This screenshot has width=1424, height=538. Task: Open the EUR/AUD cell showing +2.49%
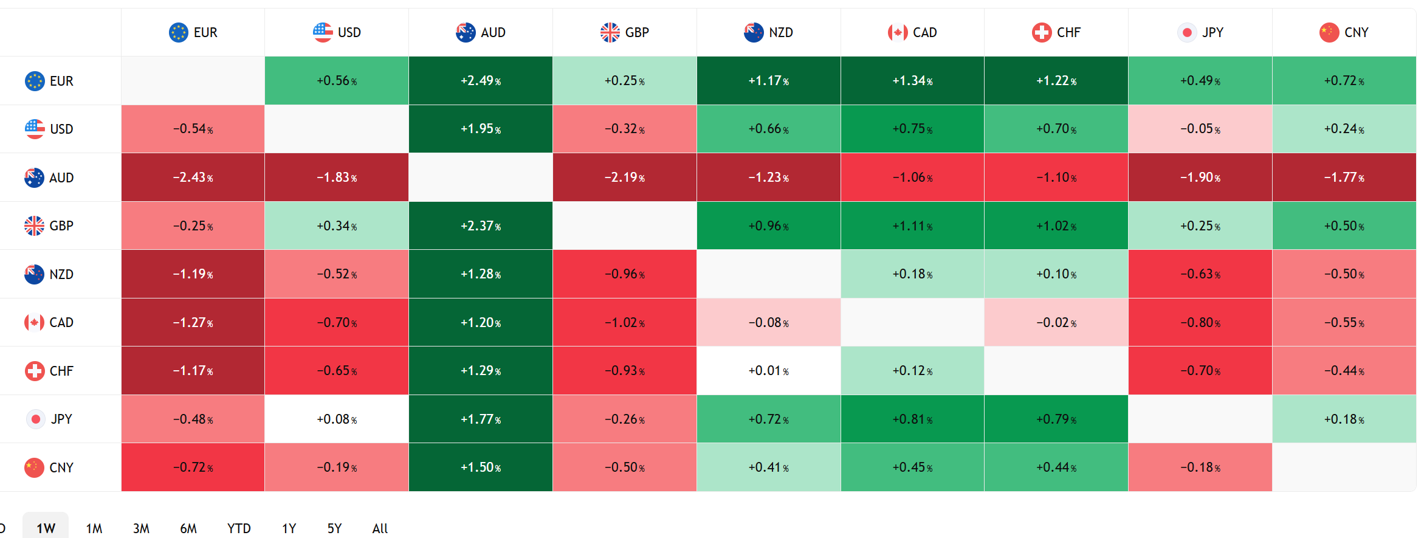click(480, 81)
